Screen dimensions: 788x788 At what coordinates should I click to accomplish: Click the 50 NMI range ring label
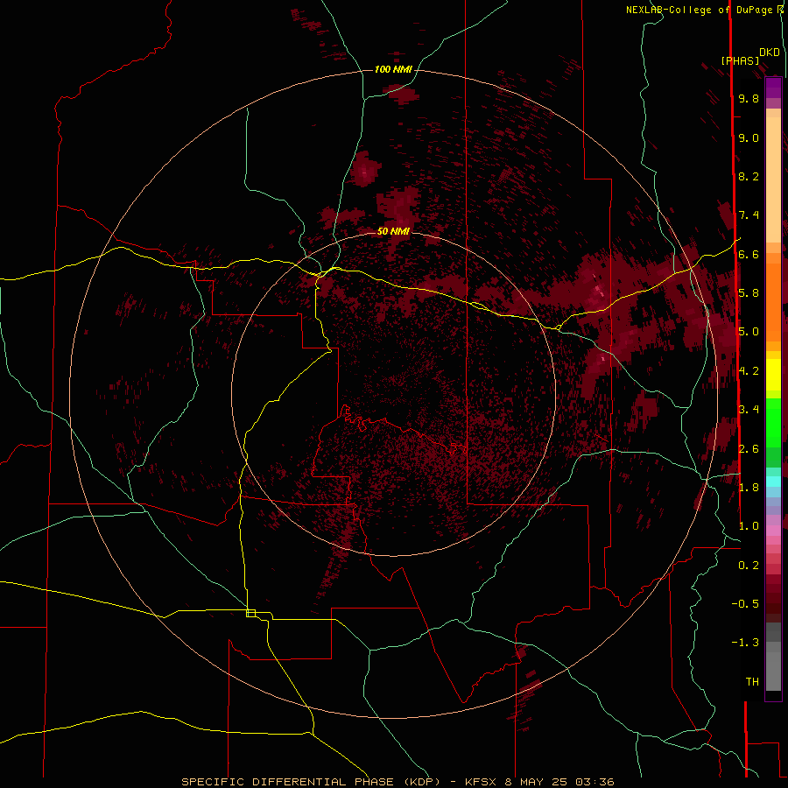coord(393,231)
